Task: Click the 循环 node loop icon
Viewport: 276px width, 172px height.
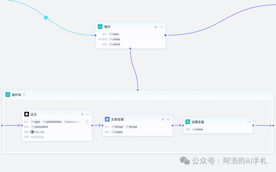Action: [x=100, y=27]
